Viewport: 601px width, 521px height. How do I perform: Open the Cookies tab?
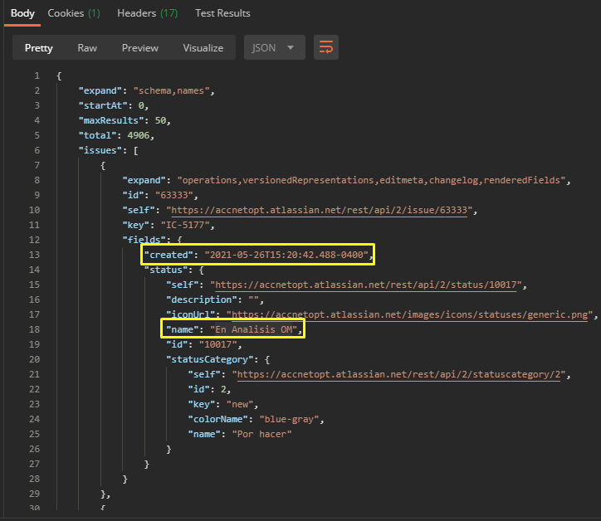point(74,13)
